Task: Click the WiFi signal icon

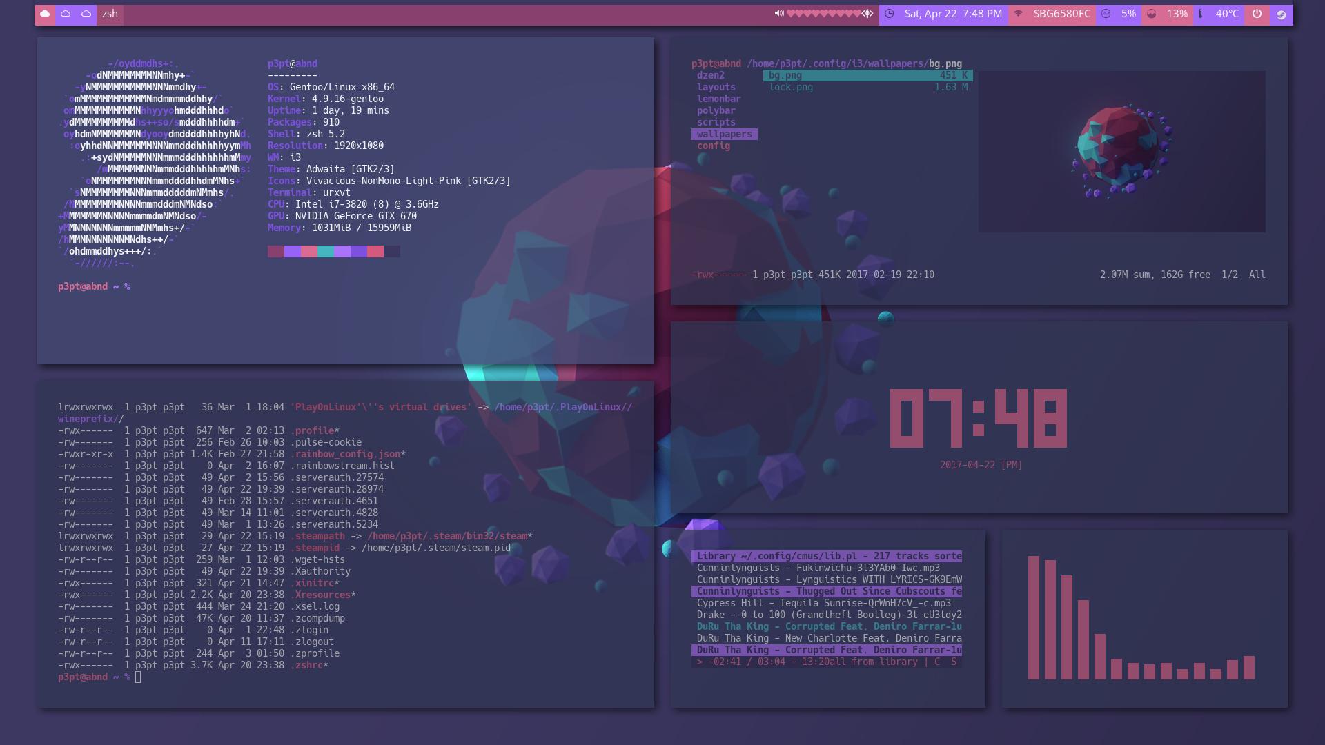Action: (1018, 14)
